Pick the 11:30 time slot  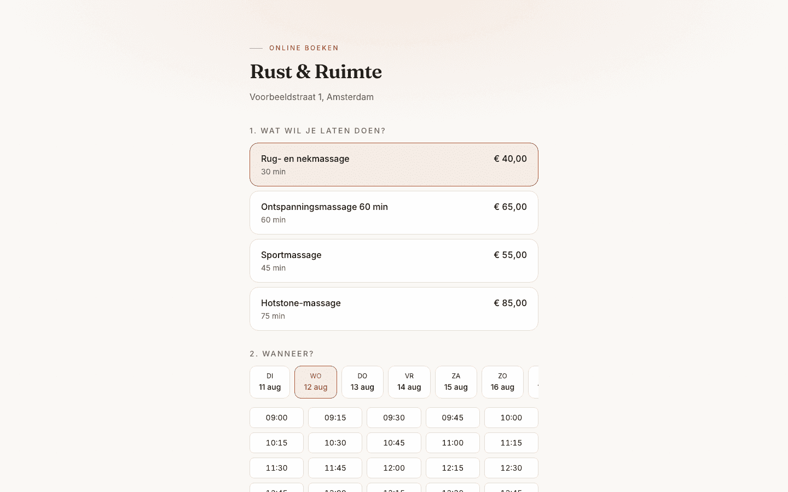point(276,468)
